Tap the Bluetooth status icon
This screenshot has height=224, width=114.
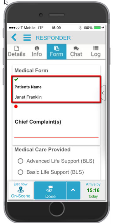click(80, 28)
